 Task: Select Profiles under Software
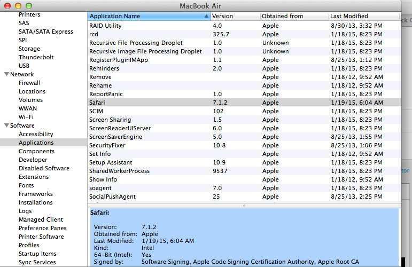pos(29,245)
